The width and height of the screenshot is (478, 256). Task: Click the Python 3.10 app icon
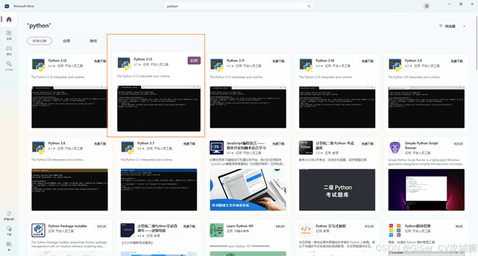pyautogui.click(x=306, y=65)
